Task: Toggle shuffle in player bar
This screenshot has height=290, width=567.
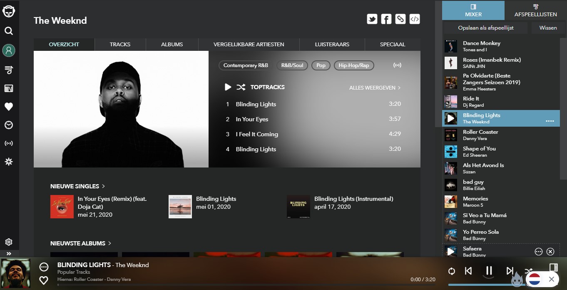Action: pyautogui.click(x=529, y=271)
